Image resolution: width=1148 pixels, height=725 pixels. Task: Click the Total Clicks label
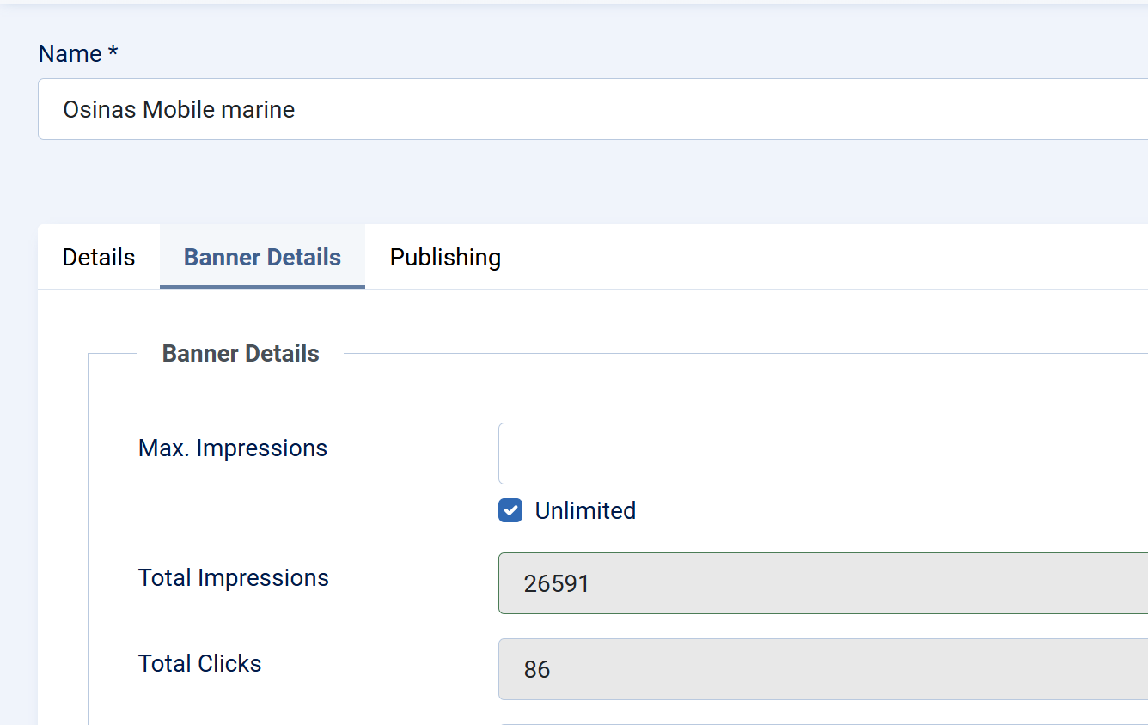tap(200, 664)
